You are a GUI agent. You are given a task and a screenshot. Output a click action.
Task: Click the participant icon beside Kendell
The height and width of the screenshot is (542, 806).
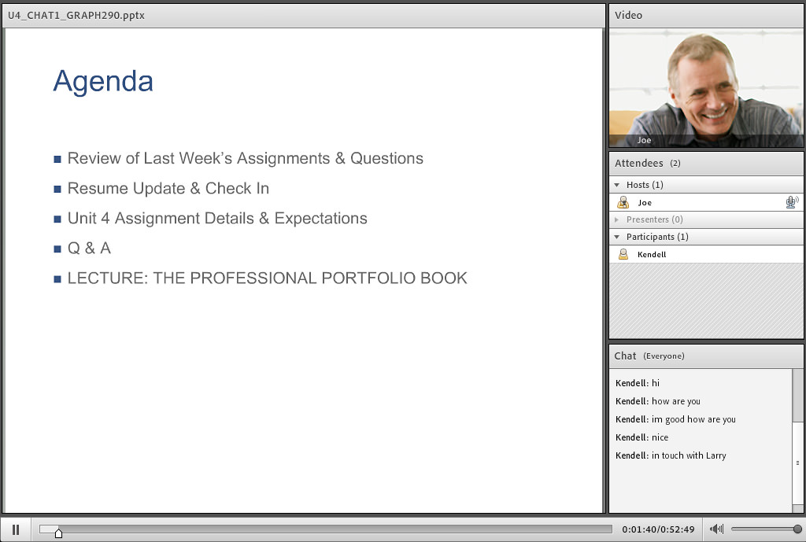[x=623, y=255]
